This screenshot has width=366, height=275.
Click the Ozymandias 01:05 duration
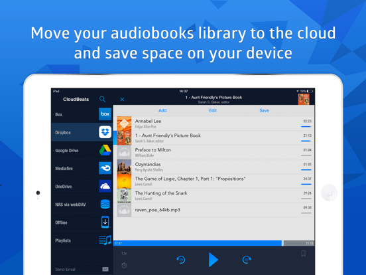307,164
